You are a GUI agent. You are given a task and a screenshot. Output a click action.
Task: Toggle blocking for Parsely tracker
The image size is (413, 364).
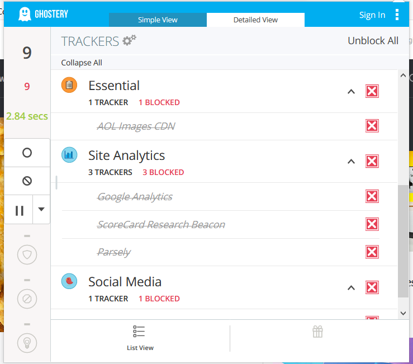[x=372, y=252]
